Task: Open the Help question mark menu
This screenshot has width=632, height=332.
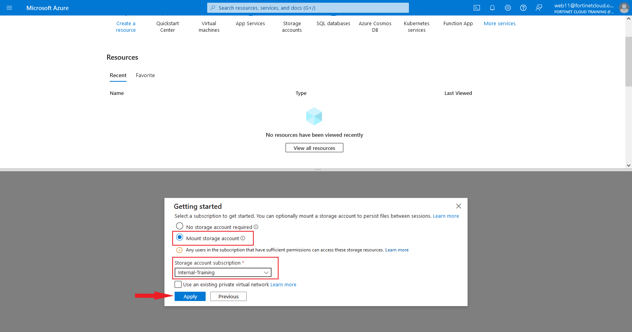Action: click(x=523, y=8)
